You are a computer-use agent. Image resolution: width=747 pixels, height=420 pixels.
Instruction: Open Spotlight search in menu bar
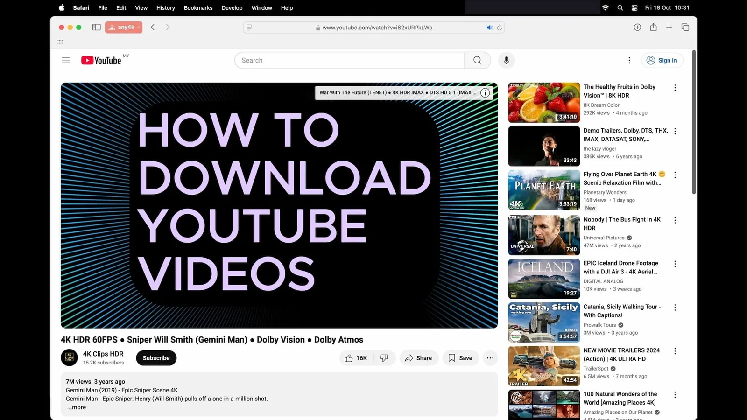tap(620, 7)
